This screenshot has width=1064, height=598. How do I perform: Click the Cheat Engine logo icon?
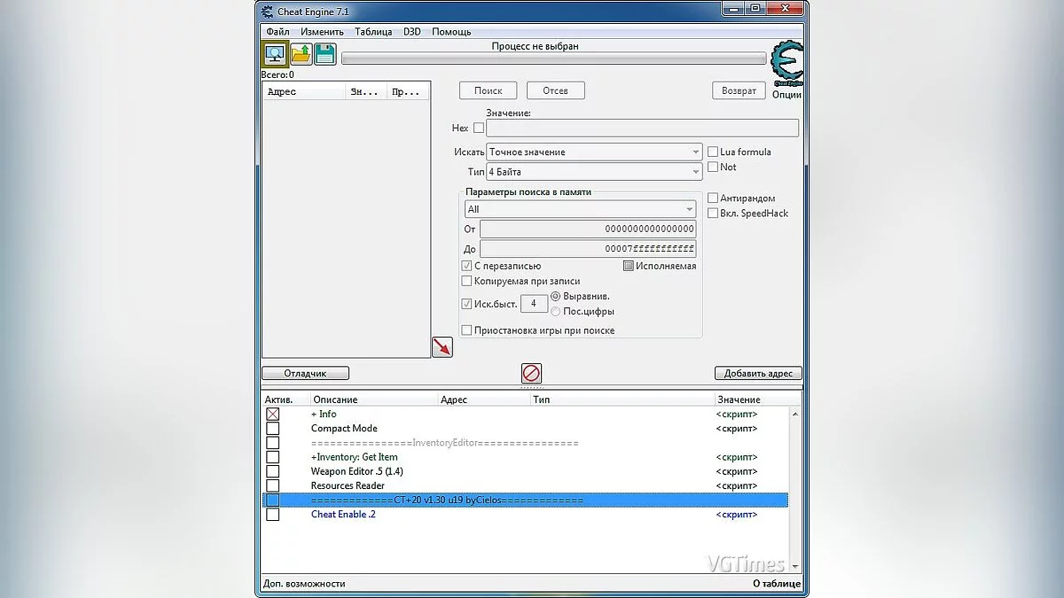tap(786, 63)
